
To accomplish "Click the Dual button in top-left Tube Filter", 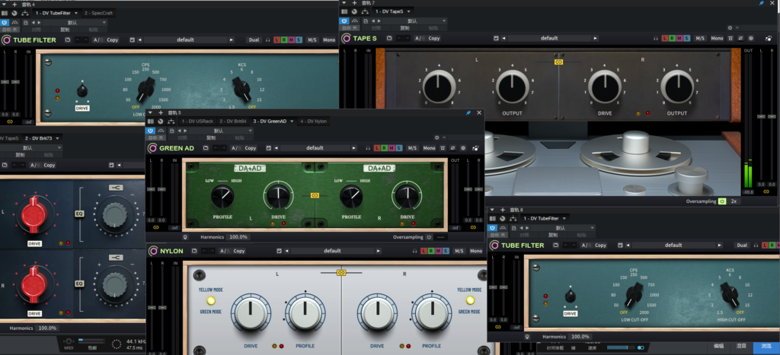I will click(254, 40).
